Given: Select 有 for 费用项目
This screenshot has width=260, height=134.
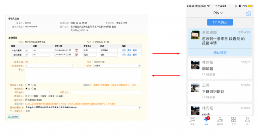Looking at the screenshot, I should click(x=32, y=89).
